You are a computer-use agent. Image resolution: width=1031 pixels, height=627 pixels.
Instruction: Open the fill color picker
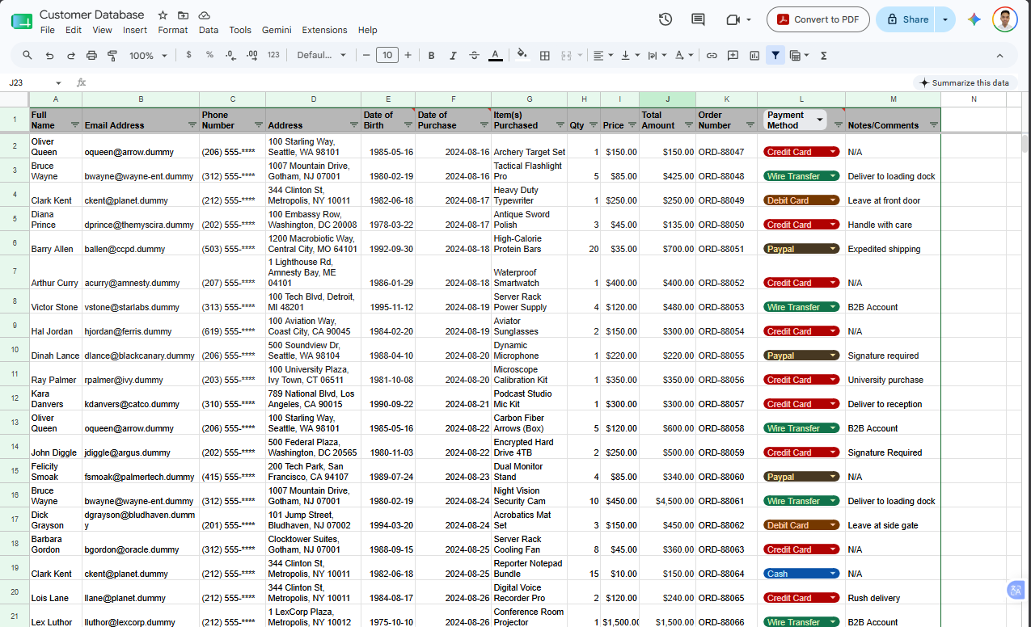pos(522,55)
